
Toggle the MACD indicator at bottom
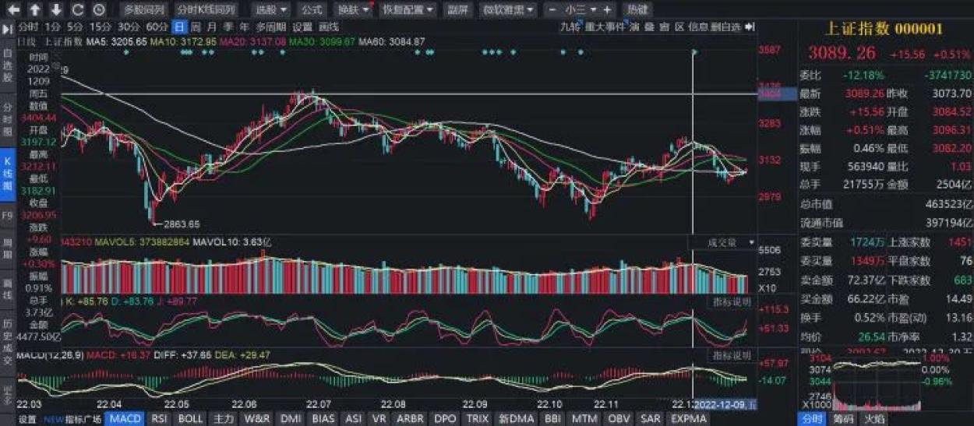tap(125, 419)
